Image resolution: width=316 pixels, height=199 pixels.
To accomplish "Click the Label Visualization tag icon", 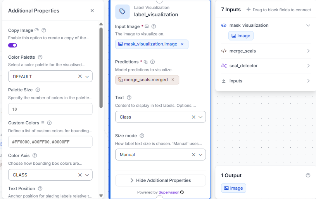I will [x=123, y=12].
